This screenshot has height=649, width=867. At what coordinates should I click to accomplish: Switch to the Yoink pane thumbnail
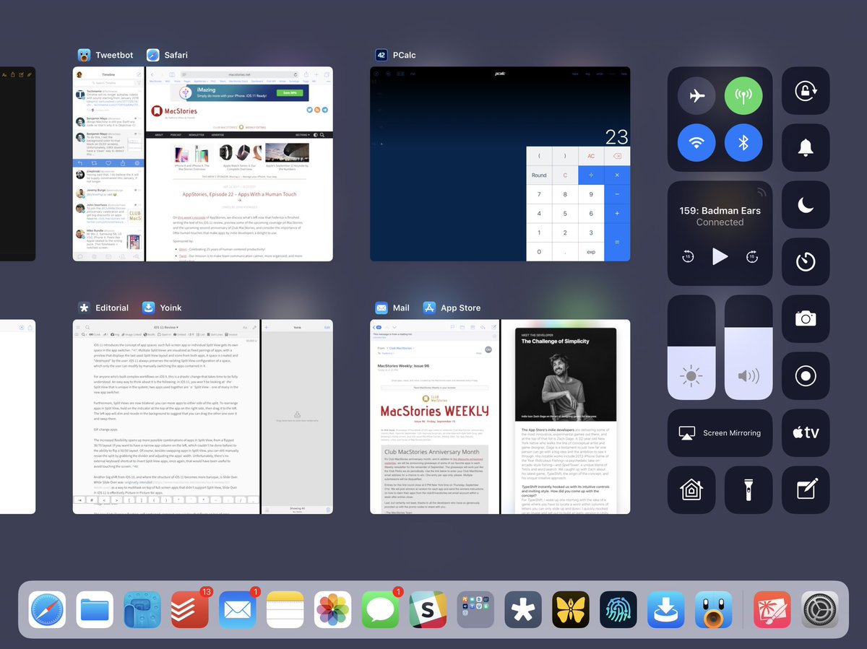click(x=298, y=417)
